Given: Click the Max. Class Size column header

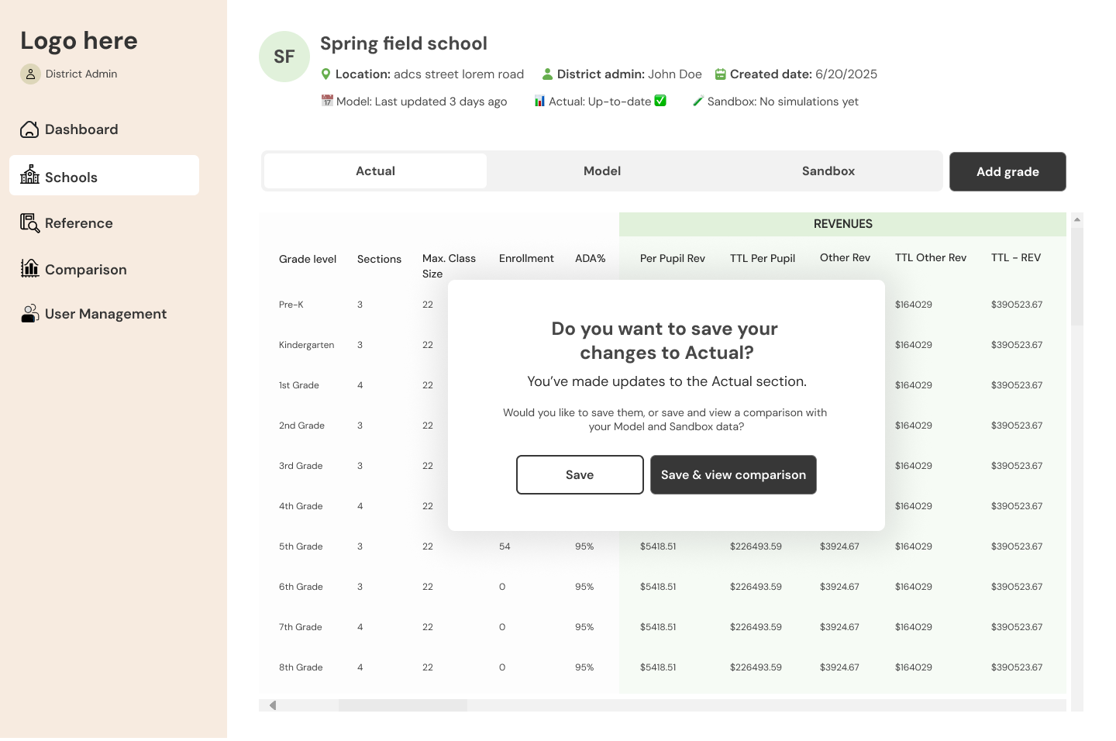Looking at the screenshot, I should pos(449,266).
